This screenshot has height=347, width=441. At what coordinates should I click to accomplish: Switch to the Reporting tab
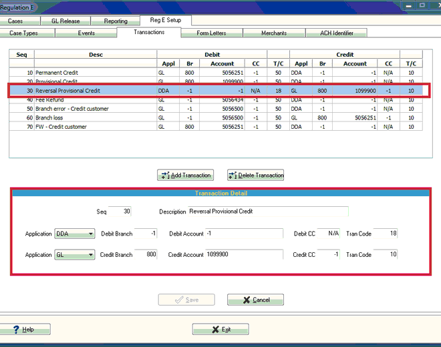pyautogui.click(x=116, y=21)
